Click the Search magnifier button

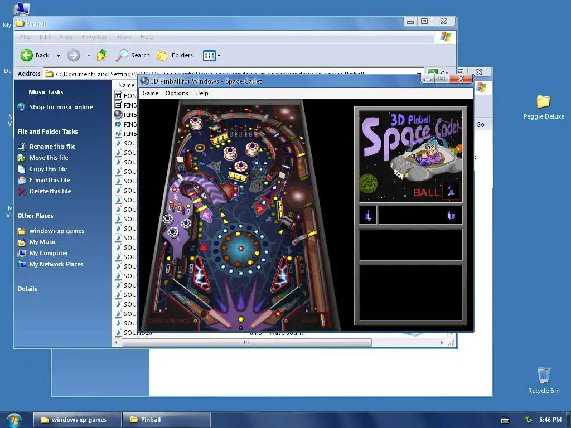click(133, 55)
